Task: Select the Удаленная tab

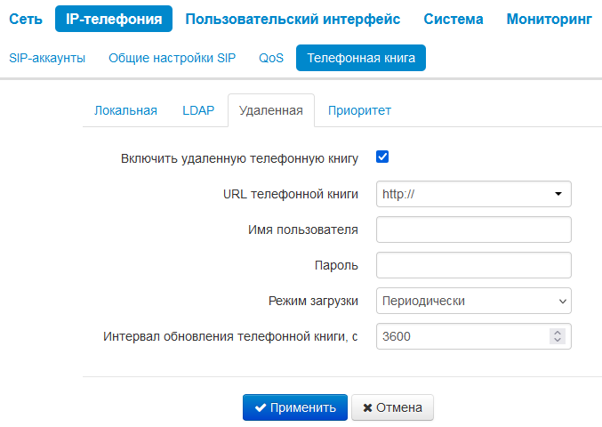Action: [x=271, y=110]
